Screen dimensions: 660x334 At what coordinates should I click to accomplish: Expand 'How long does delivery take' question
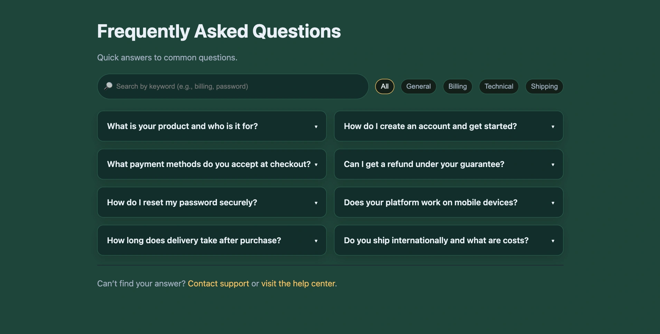point(212,240)
